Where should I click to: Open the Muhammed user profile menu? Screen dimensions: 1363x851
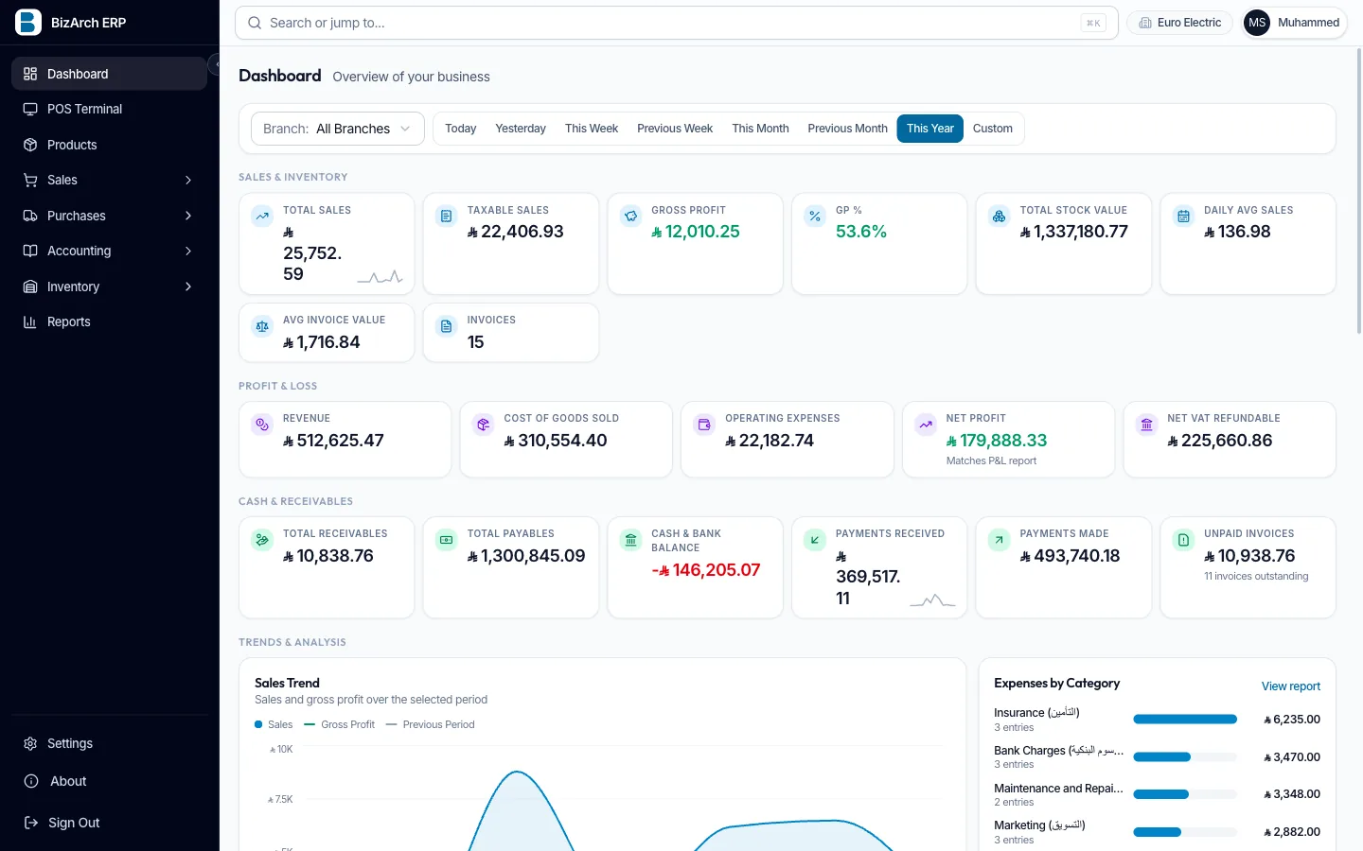pyautogui.click(x=1294, y=23)
